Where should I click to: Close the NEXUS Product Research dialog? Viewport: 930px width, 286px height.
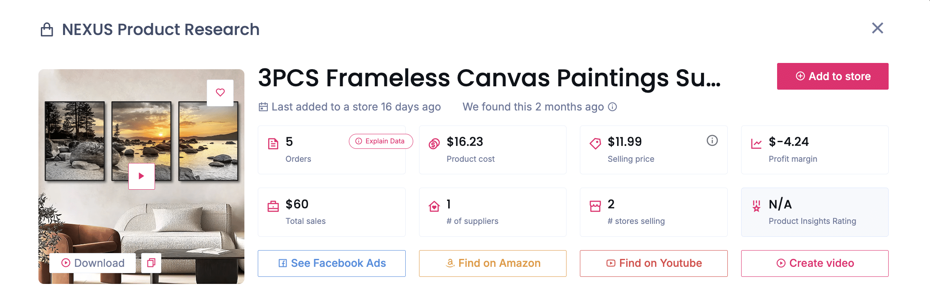(x=877, y=28)
